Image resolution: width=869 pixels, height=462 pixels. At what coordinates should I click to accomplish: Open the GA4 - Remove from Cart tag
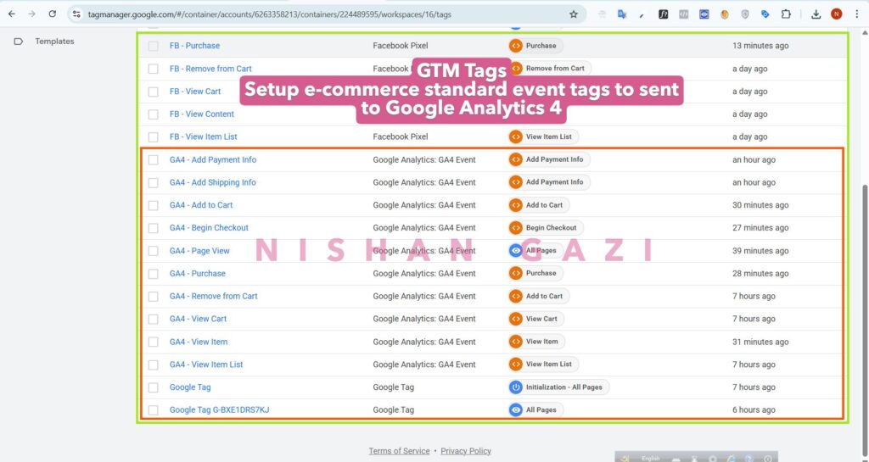coord(213,296)
